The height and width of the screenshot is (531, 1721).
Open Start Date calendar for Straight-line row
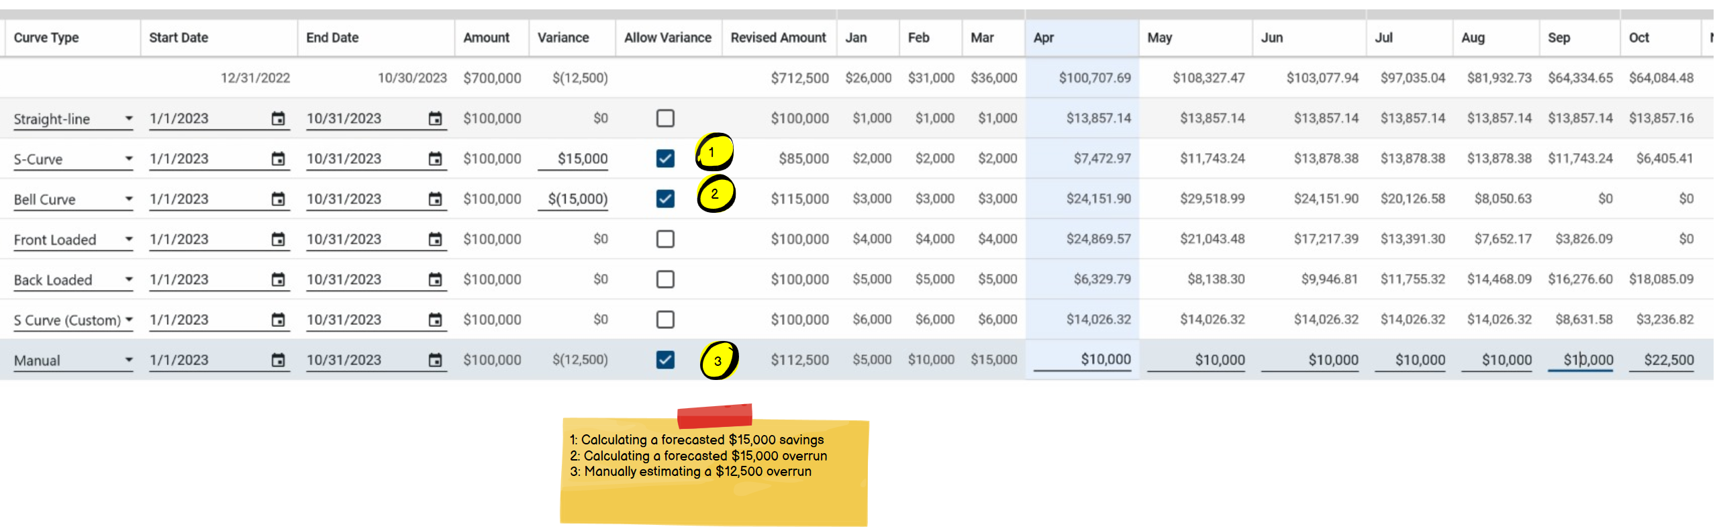[x=277, y=119]
